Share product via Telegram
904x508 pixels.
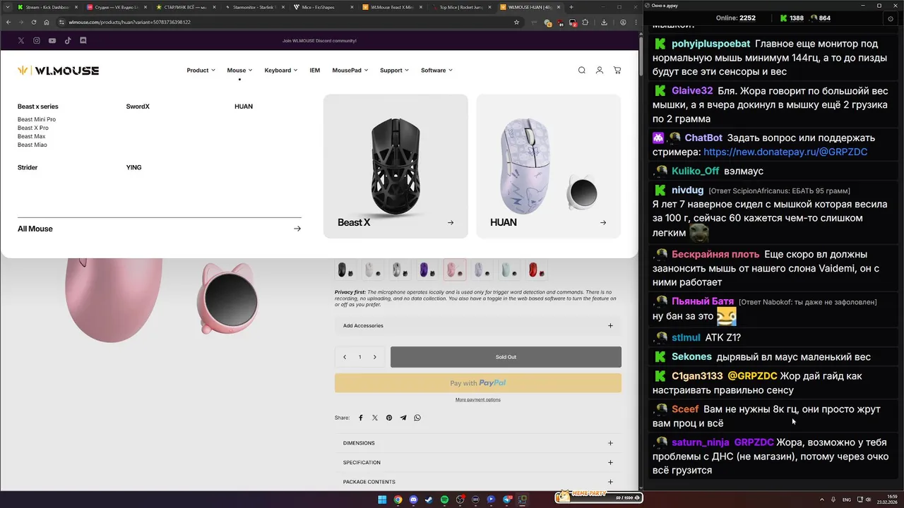pos(403,418)
